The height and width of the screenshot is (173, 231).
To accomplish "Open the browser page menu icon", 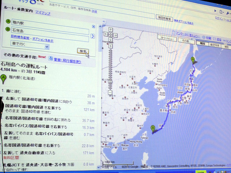I will 221,12.
